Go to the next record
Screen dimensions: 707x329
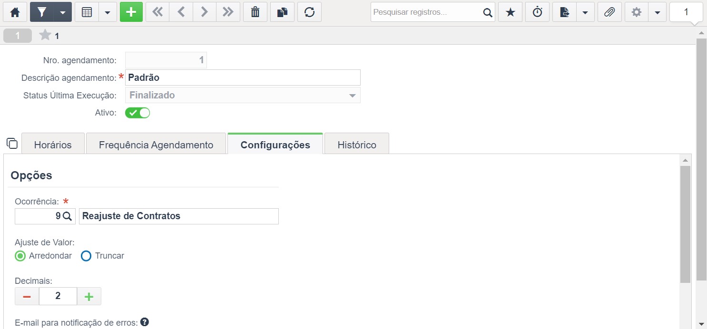pos(204,12)
